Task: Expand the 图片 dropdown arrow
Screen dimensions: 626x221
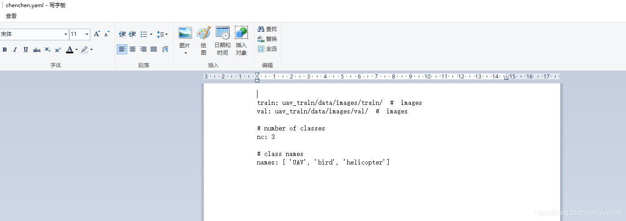Action: pyautogui.click(x=185, y=53)
